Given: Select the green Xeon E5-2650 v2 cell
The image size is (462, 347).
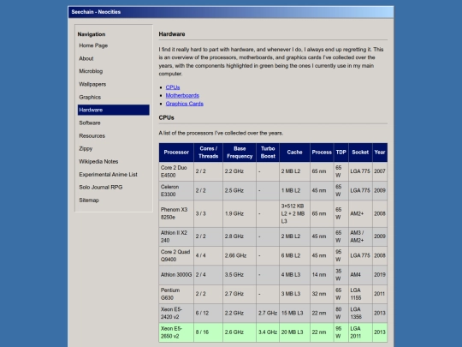Looking at the screenshot, I should click(x=176, y=332).
